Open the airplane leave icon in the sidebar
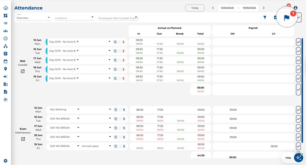306x165 pixels. click(5, 99)
